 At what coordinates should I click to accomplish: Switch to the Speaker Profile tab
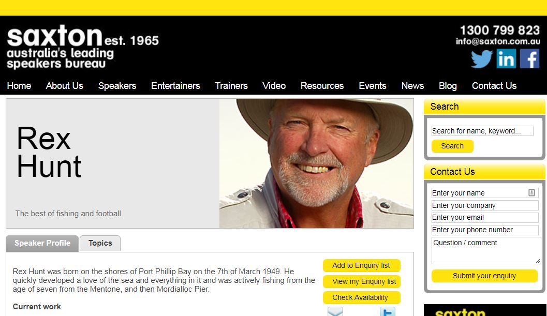(x=42, y=243)
